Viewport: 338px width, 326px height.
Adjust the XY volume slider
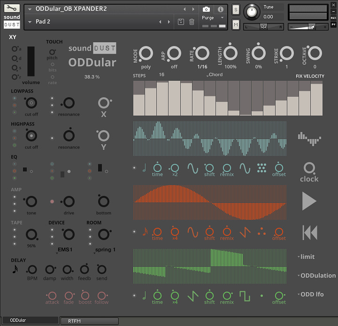31,61
